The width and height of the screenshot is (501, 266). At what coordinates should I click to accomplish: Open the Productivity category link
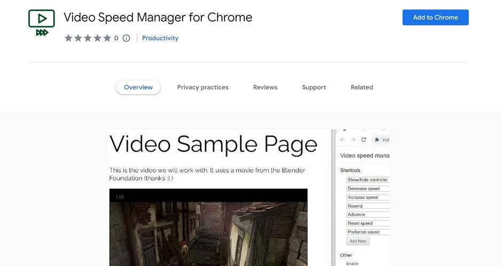click(160, 38)
